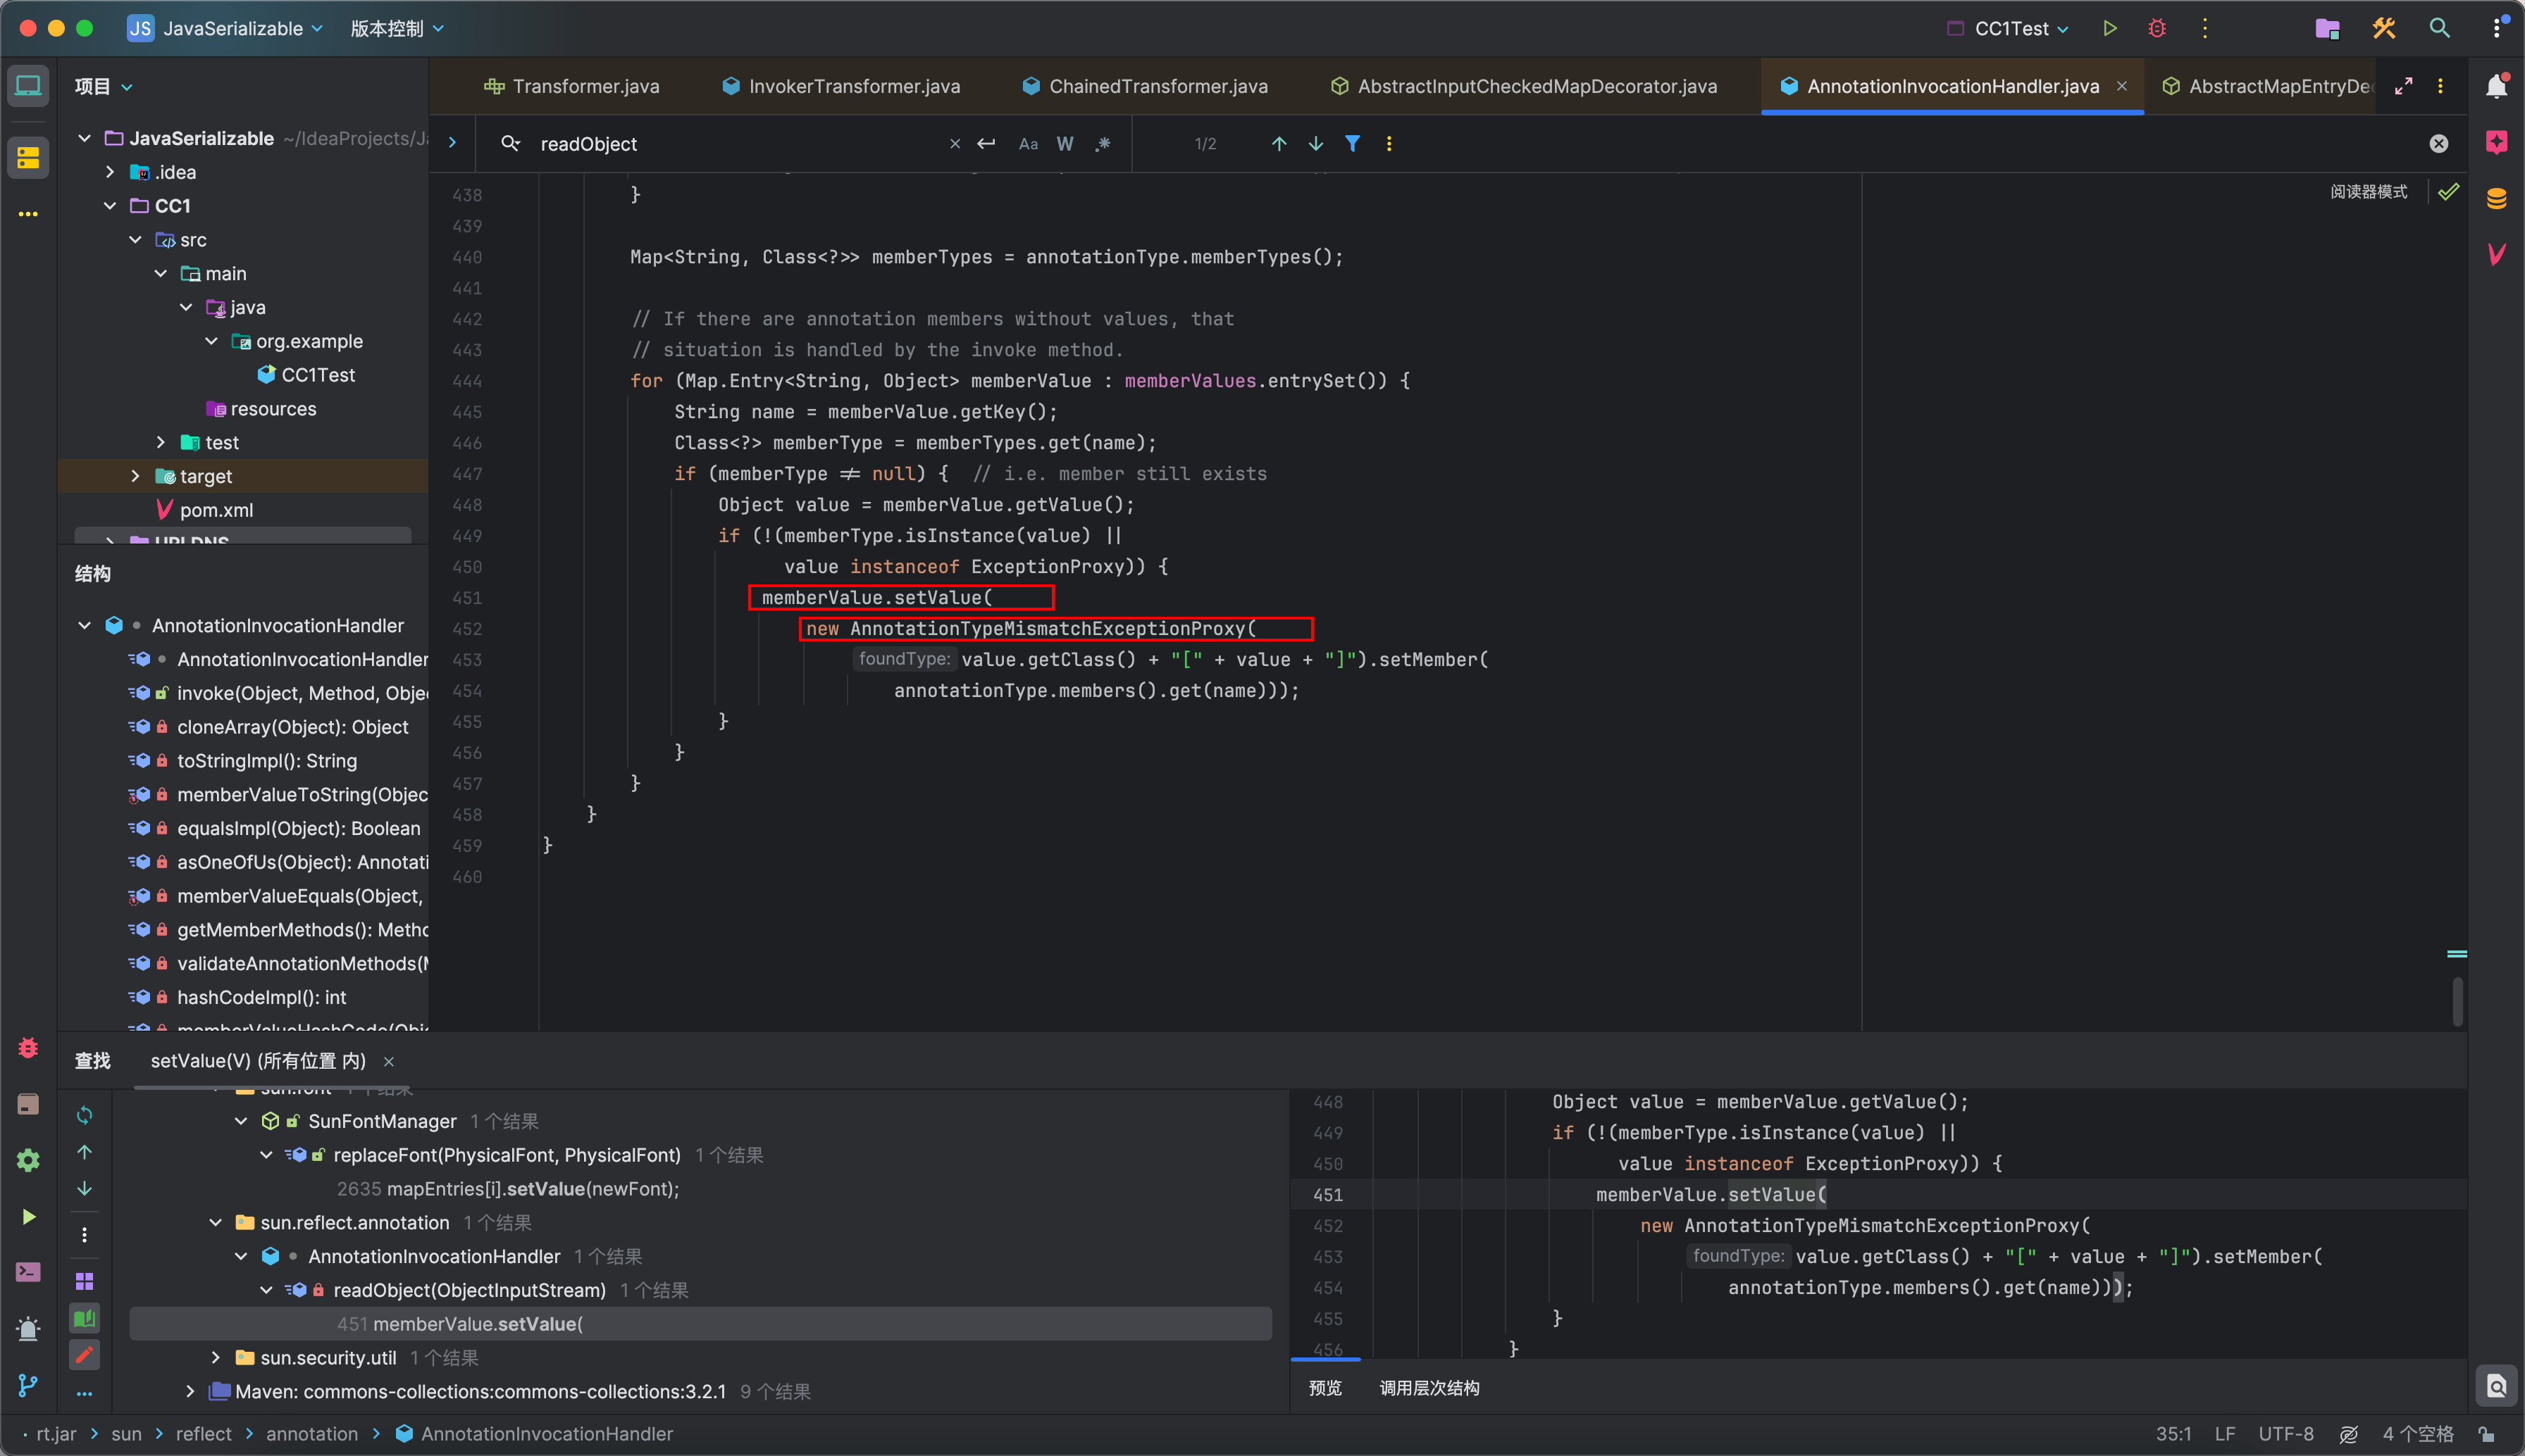Select the 451 memberValue.setValue( result row
Image resolution: width=2525 pixels, height=1456 pixels.
tap(700, 1324)
